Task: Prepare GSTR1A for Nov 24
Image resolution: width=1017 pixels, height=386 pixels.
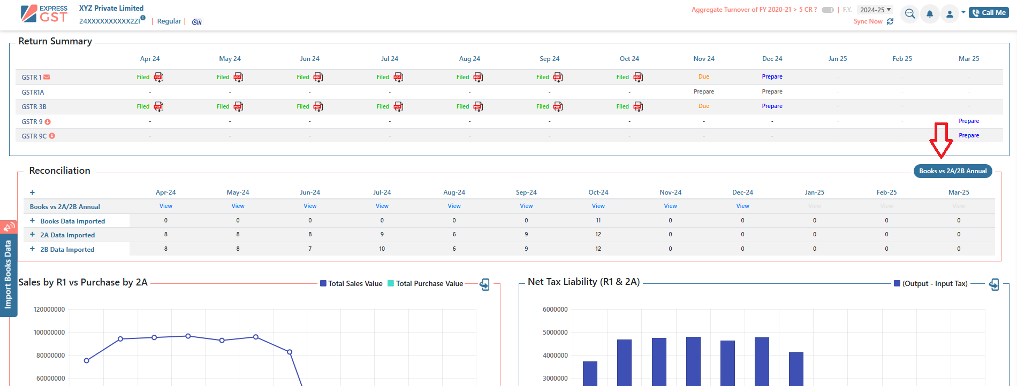Action: tap(703, 91)
